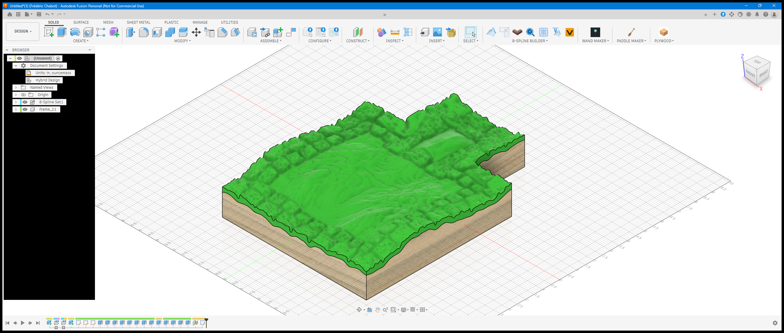
Task: Click the timeline end marker
Action: (x=206, y=323)
